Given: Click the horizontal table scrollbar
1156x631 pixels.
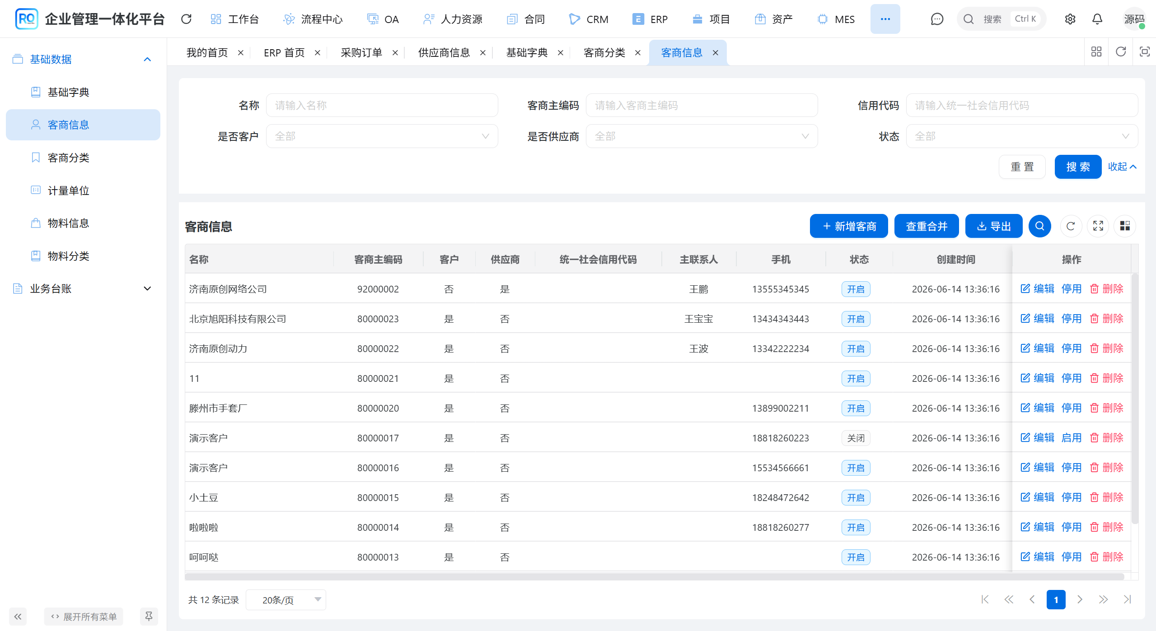Looking at the screenshot, I should [654, 576].
